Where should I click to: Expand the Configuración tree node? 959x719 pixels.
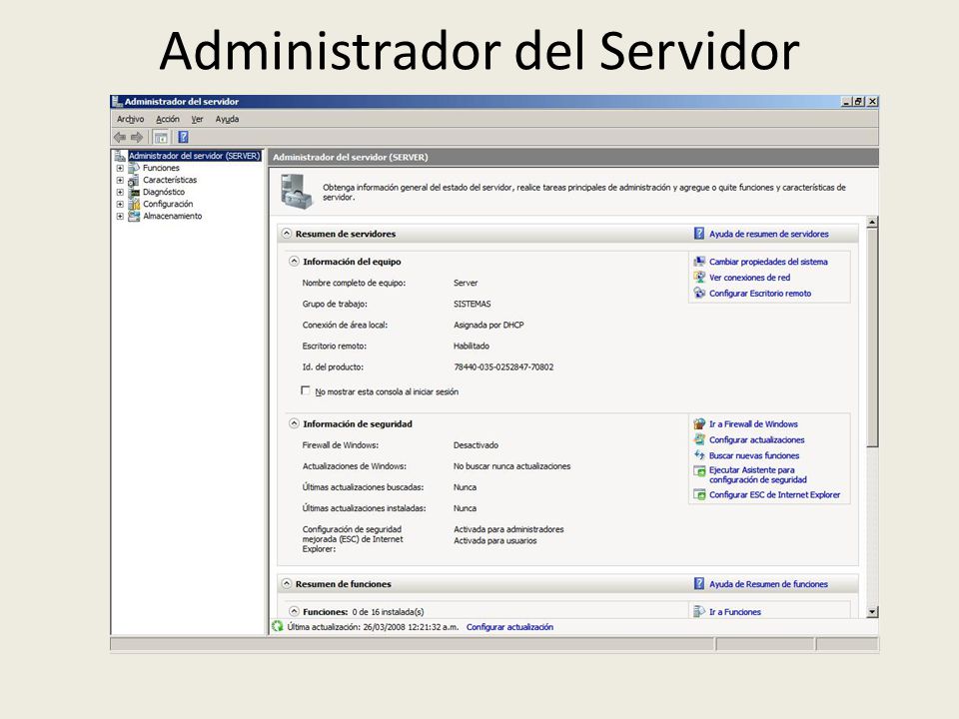click(120, 204)
